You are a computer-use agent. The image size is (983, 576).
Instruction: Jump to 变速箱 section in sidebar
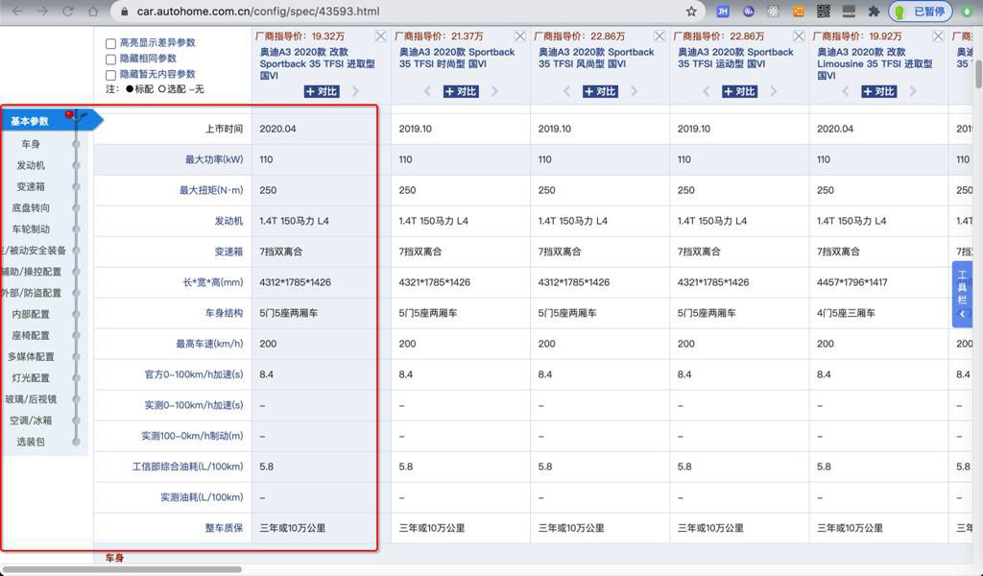coord(31,187)
